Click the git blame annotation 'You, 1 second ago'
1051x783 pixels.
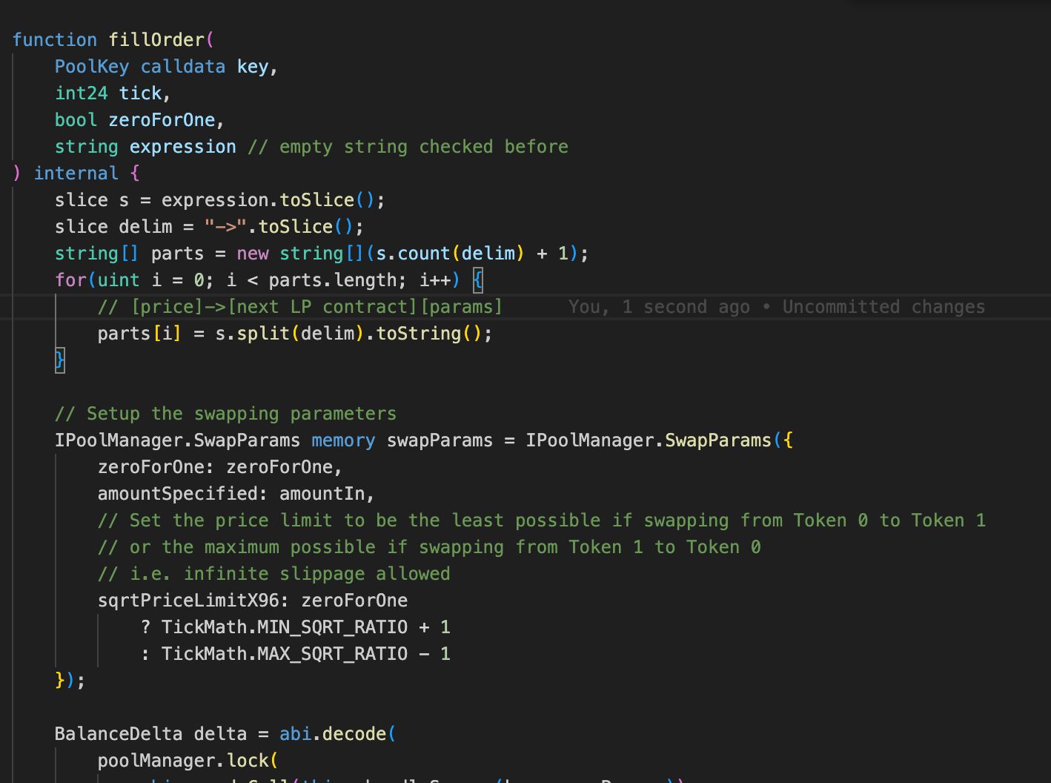(659, 306)
